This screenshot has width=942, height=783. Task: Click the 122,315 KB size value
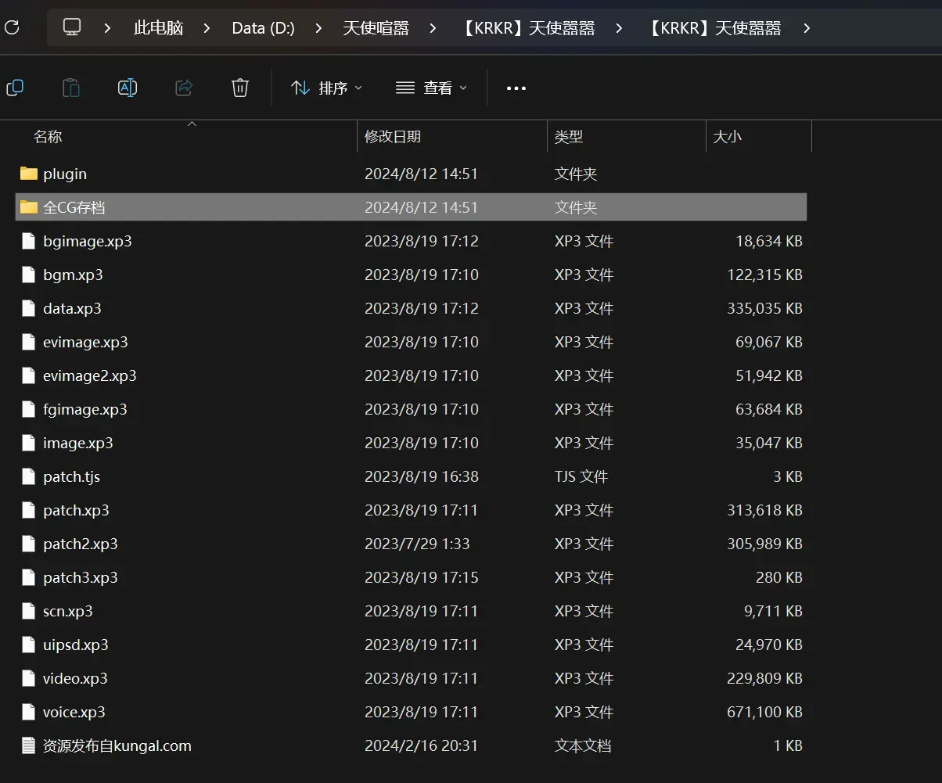point(764,275)
